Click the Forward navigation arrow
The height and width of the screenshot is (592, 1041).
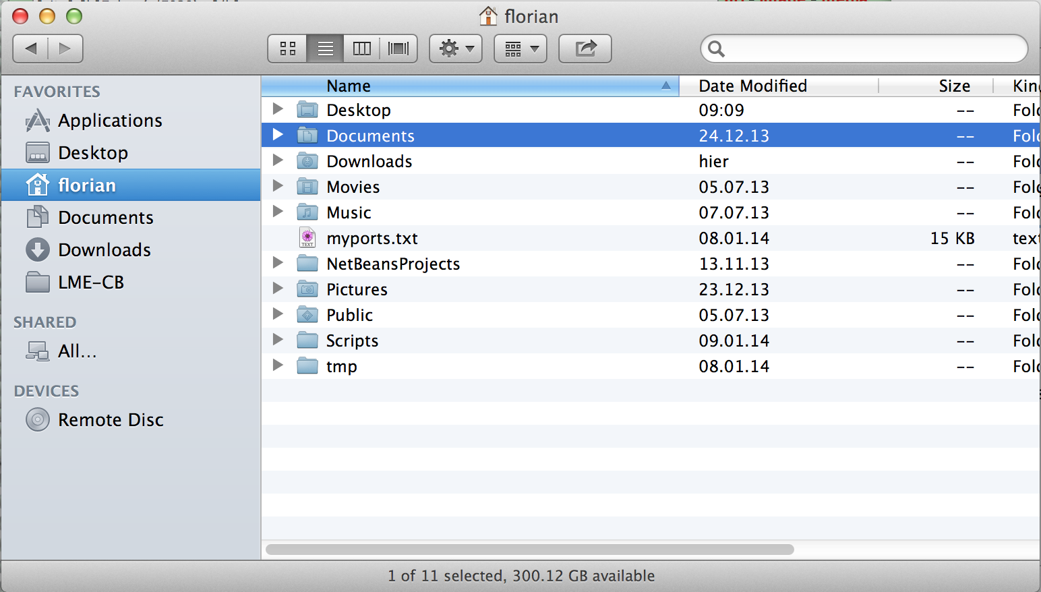(x=65, y=49)
